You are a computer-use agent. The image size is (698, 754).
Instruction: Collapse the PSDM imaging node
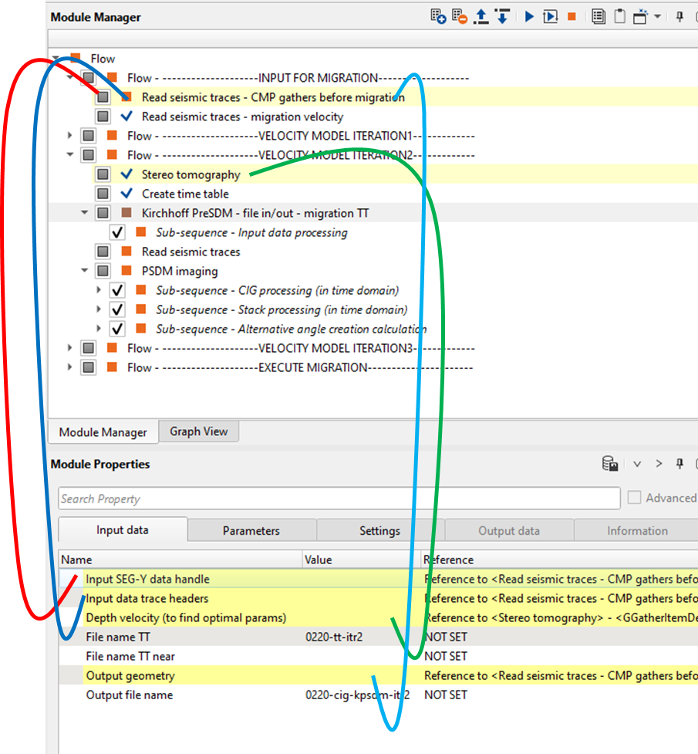[85, 271]
